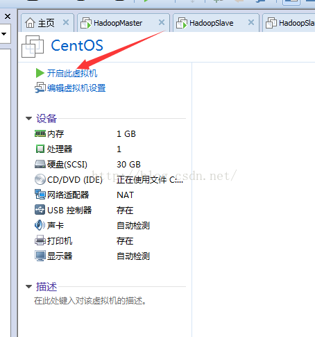Click the USB controller icon
Image resolution: width=315 pixels, height=337 pixels.
[x=40, y=210]
